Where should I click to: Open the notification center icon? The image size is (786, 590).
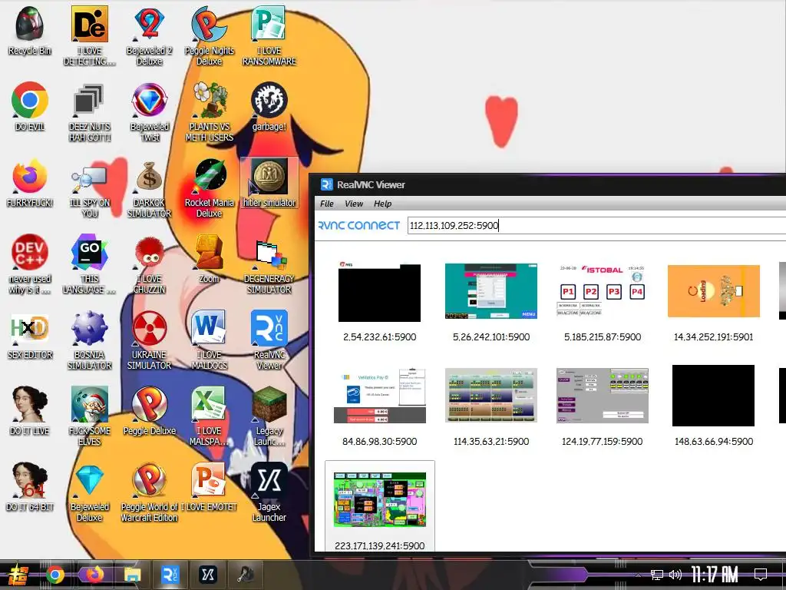[761, 574]
